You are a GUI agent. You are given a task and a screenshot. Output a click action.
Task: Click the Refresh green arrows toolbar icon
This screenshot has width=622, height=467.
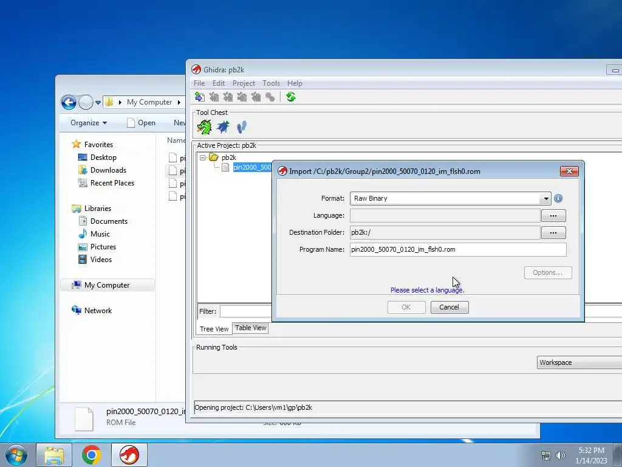pyautogui.click(x=291, y=97)
